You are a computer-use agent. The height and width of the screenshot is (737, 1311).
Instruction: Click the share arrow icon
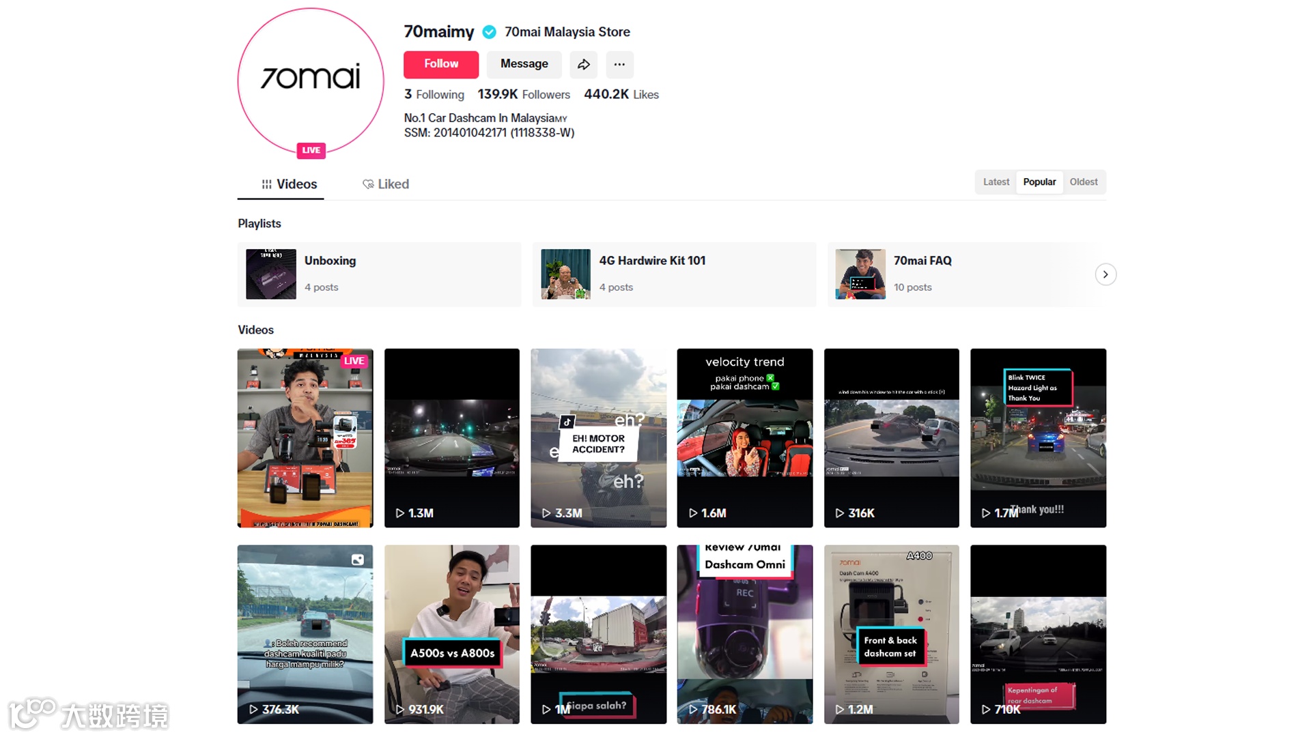583,64
